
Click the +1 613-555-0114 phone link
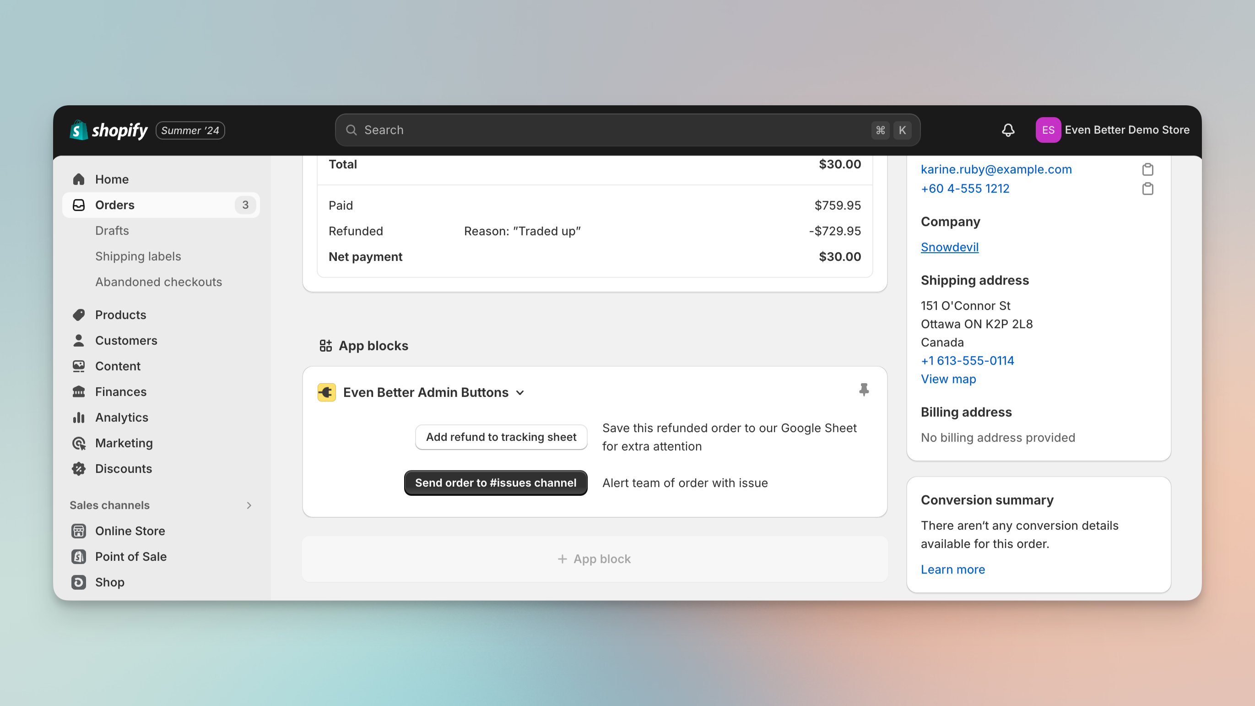point(967,360)
